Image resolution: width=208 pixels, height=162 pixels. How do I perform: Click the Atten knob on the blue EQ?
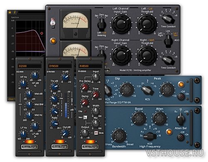[159, 118]
